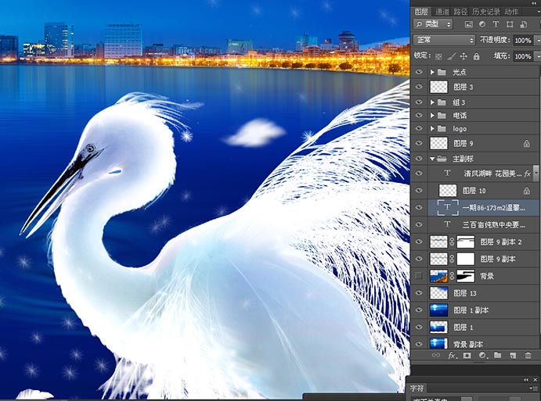Click the fx indicator on 清风湖畔 text layer
Image resolution: width=541 pixels, height=401 pixels.
click(x=528, y=174)
